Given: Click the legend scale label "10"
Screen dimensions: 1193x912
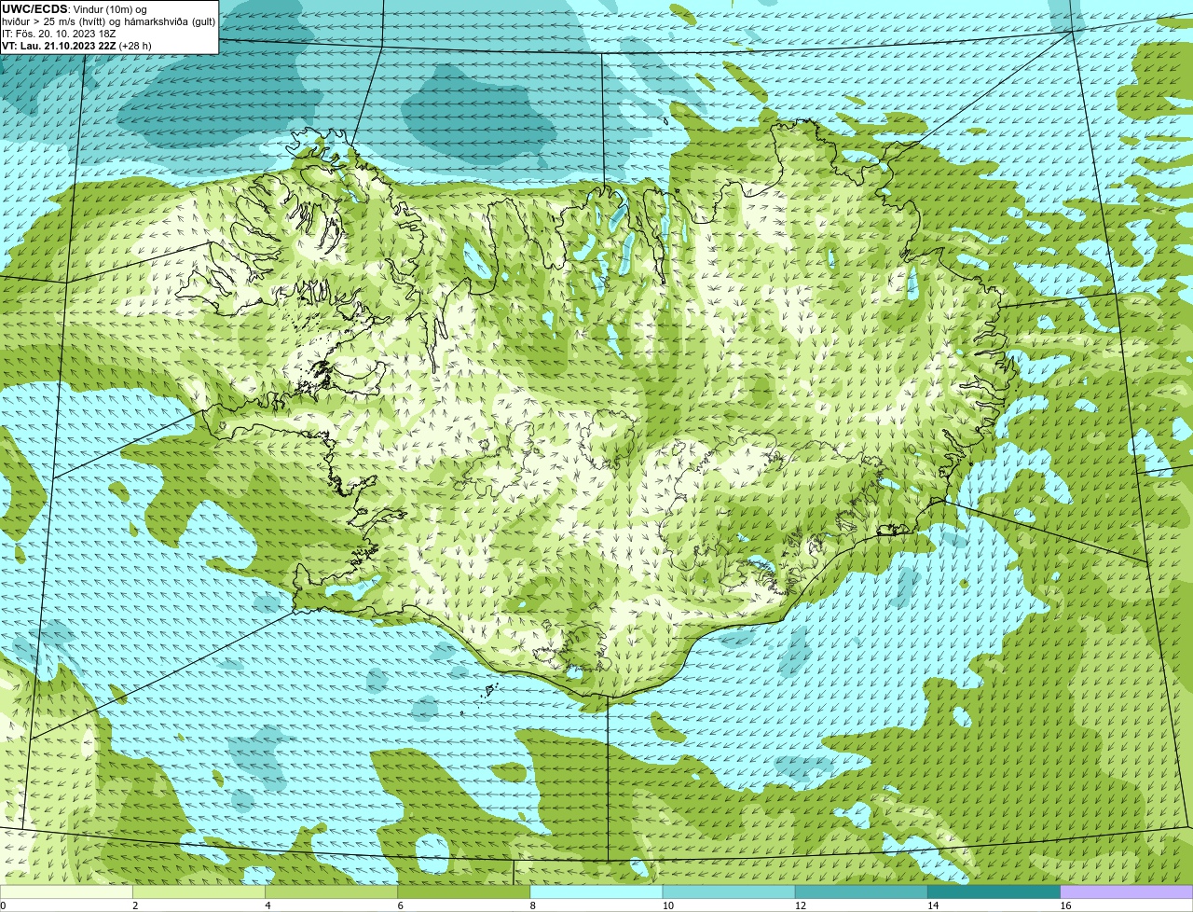Looking at the screenshot, I should (x=667, y=905).
